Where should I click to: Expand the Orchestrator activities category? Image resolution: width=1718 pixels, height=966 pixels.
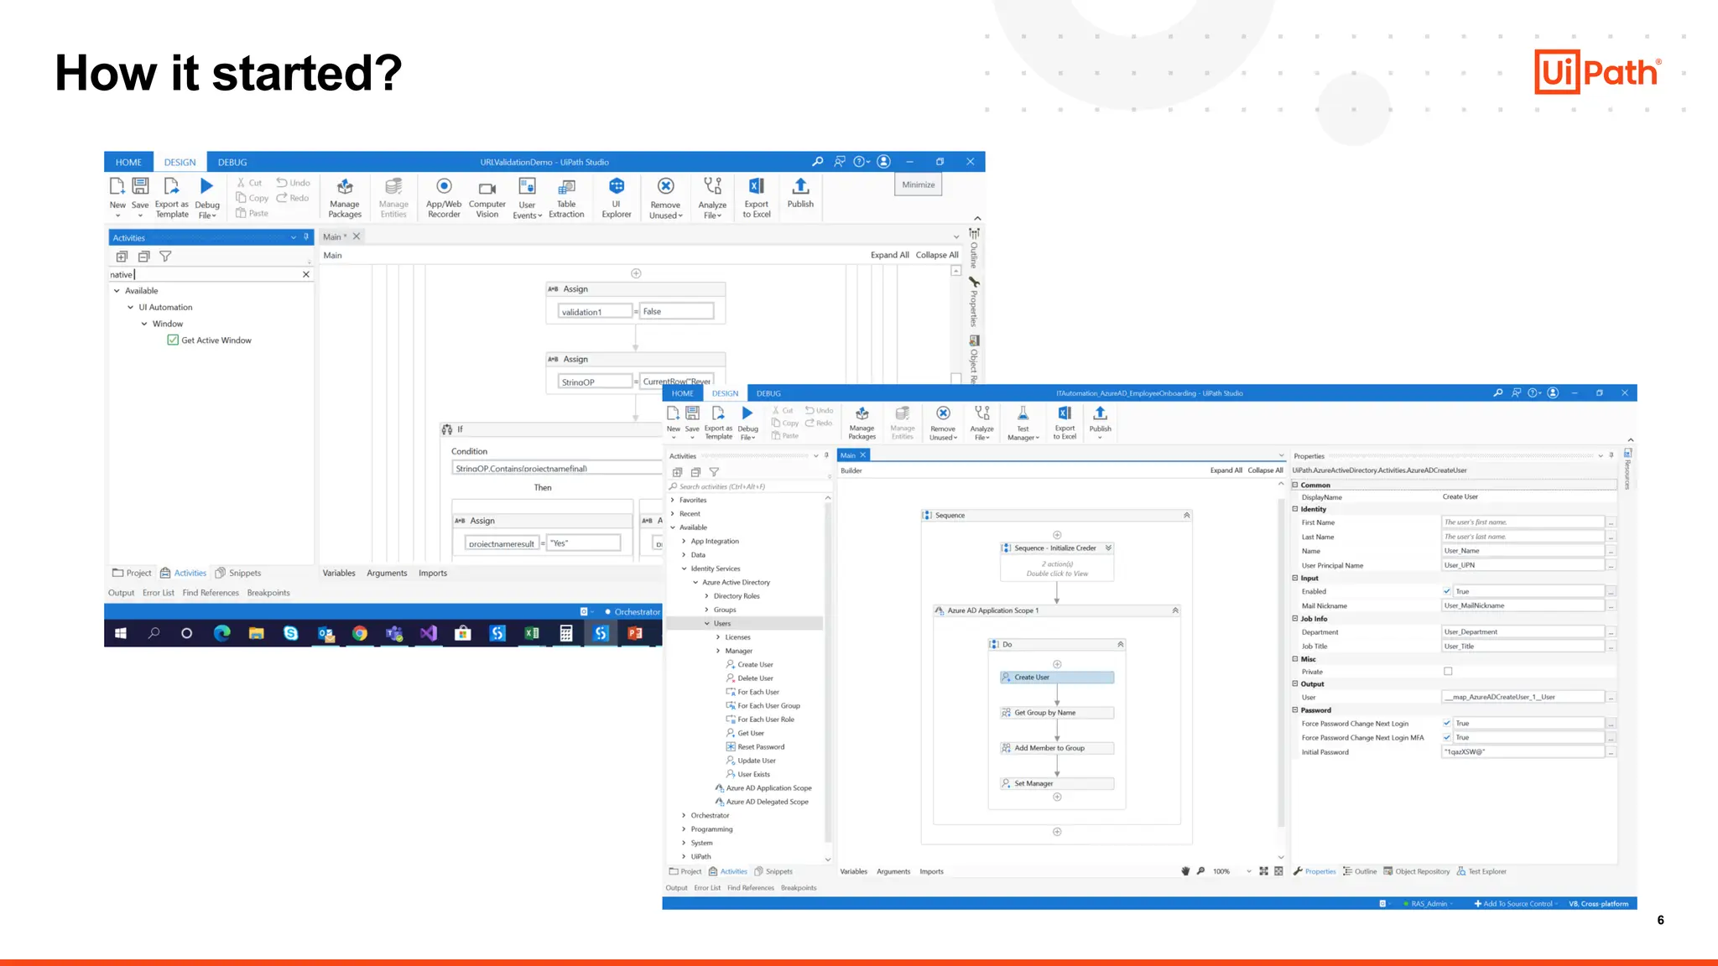click(x=685, y=816)
